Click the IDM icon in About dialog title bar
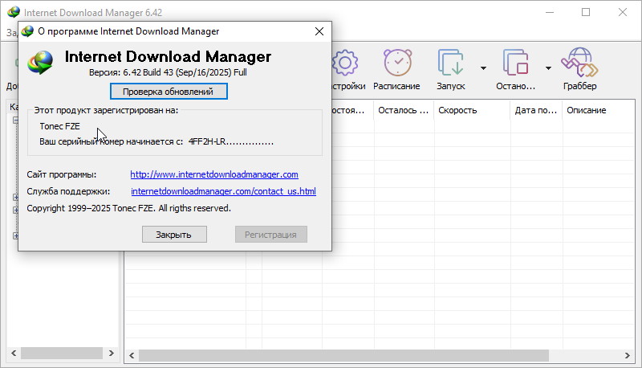This screenshot has width=642, height=368. (27, 31)
